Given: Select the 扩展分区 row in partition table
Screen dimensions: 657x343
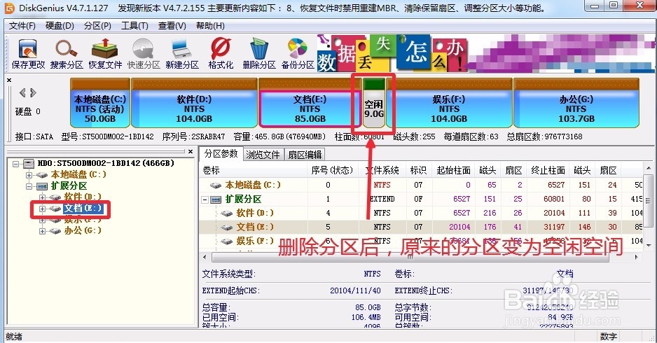Looking at the screenshot, I should 421,199.
